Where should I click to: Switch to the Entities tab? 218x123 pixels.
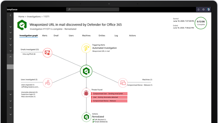coord(102,36)
